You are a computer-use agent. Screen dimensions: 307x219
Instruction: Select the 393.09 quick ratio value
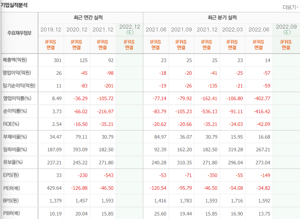tap(80, 150)
